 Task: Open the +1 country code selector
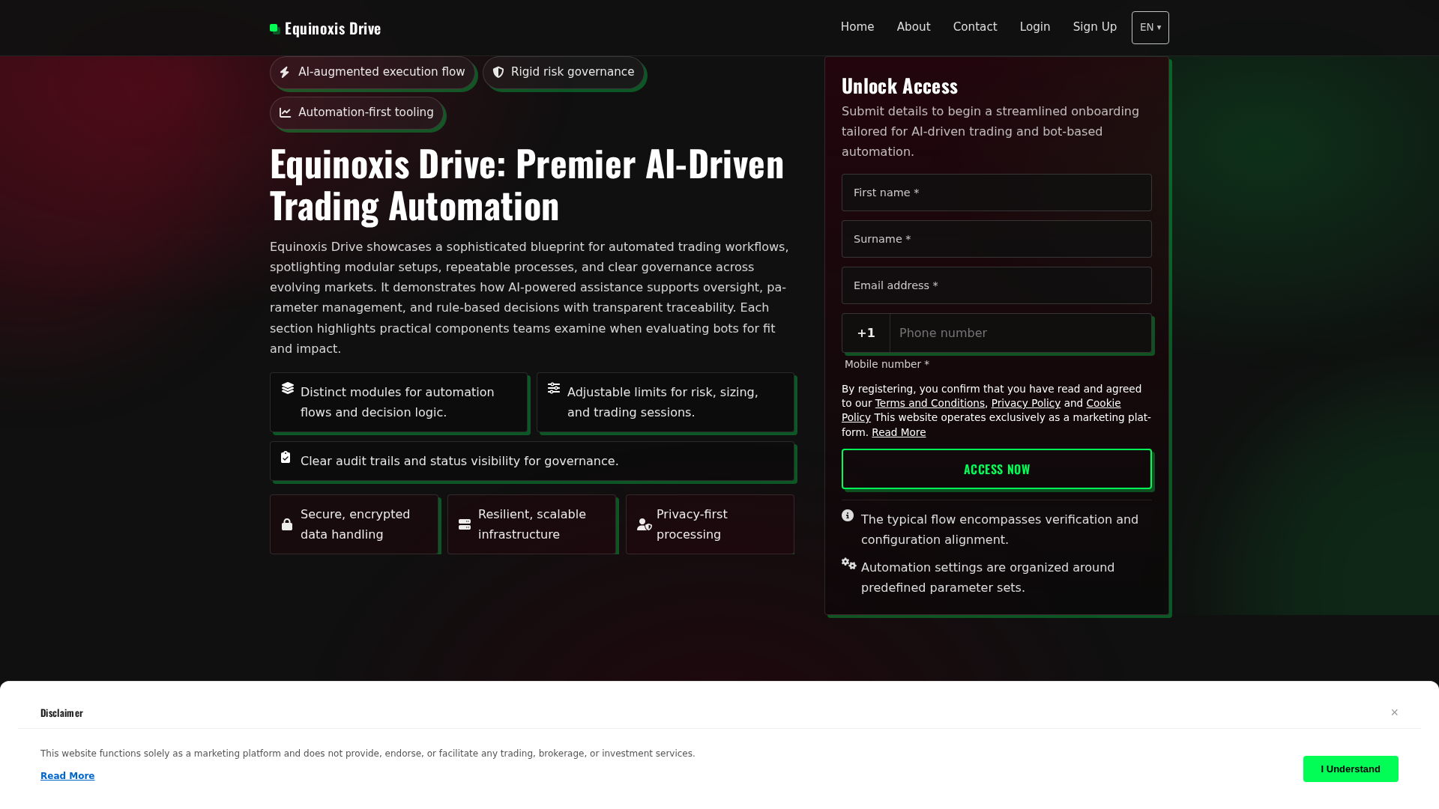[x=866, y=333]
